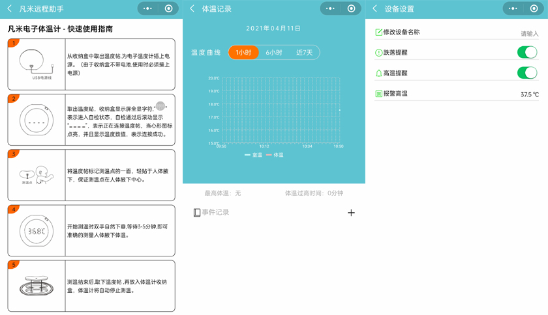Click step 4 text about waiting 3-5分钟
The width and height of the screenshot is (548, 315).
click(117, 231)
